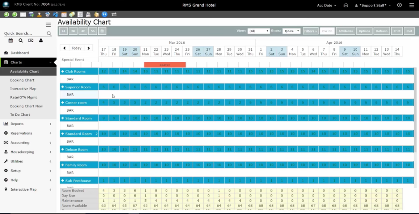Open the white table grid toolbar icon
This screenshot has height=214, width=419.
pos(23,14)
